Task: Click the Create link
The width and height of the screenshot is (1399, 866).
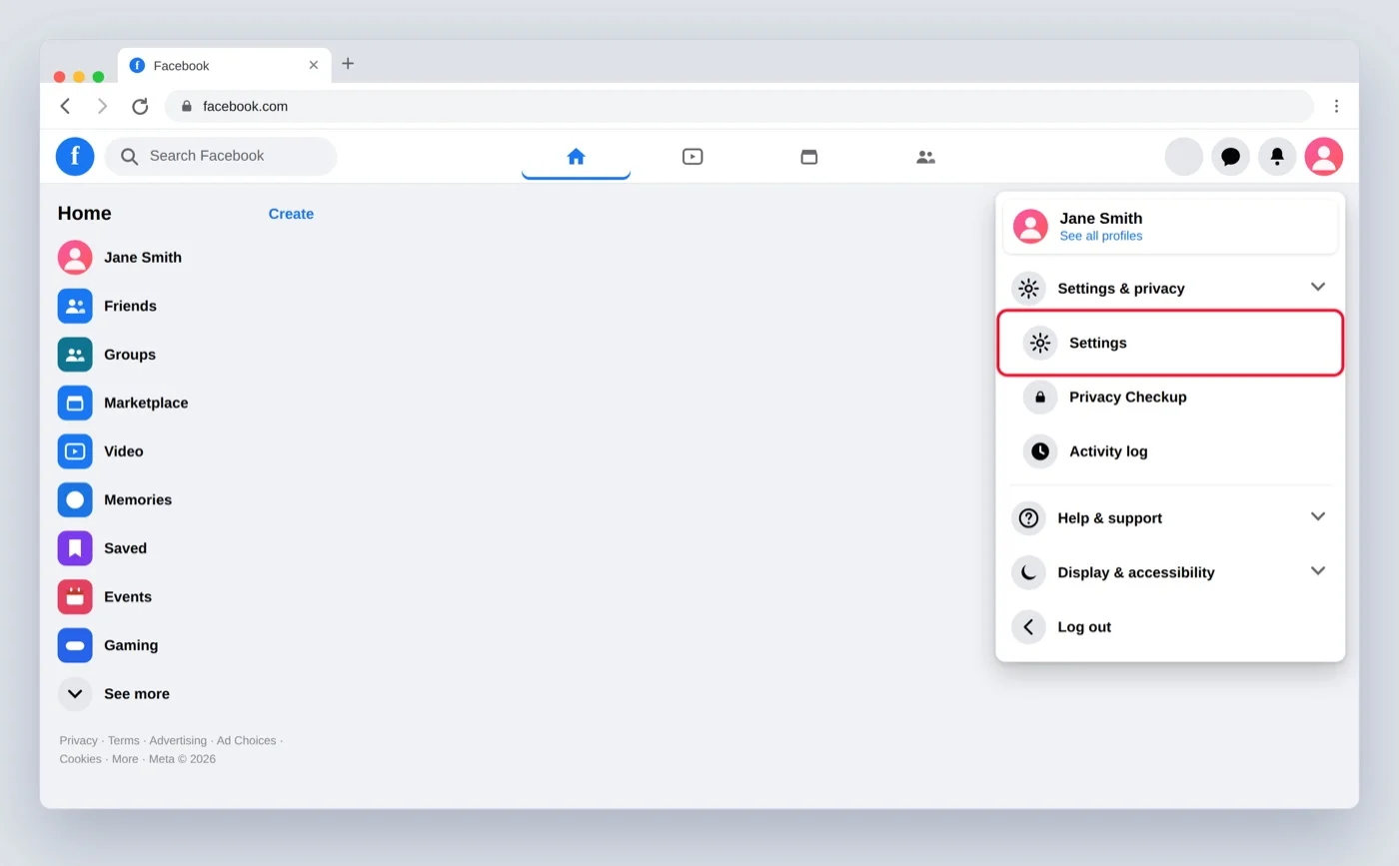Action: point(291,214)
